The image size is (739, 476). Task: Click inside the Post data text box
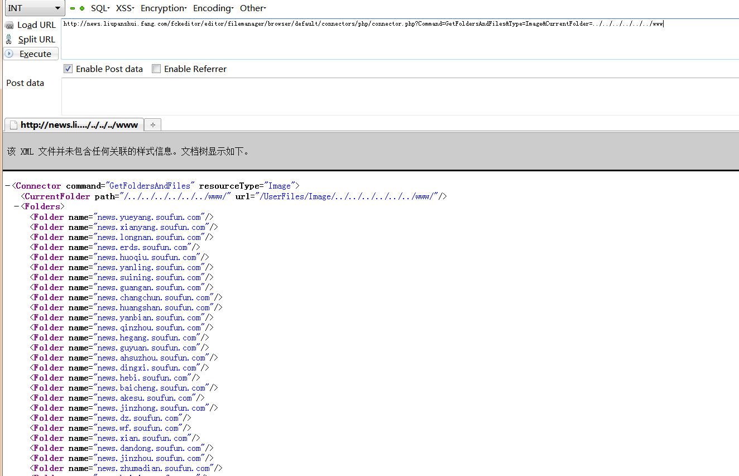[x=400, y=97]
